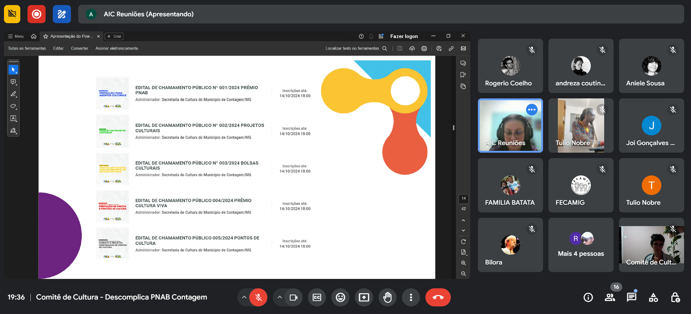Unmute the microphone
Image resolution: width=691 pixels, height=314 pixels.
258,297
